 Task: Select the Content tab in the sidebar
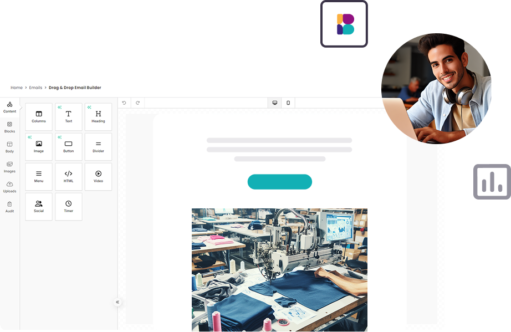coord(9,107)
